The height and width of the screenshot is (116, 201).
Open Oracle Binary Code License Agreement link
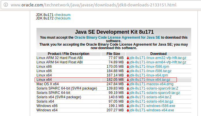tap(117, 38)
